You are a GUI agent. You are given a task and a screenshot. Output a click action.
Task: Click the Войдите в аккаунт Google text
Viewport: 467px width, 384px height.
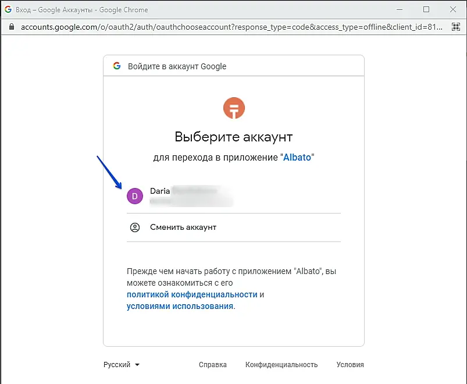pyautogui.click(x=177, y=66)
